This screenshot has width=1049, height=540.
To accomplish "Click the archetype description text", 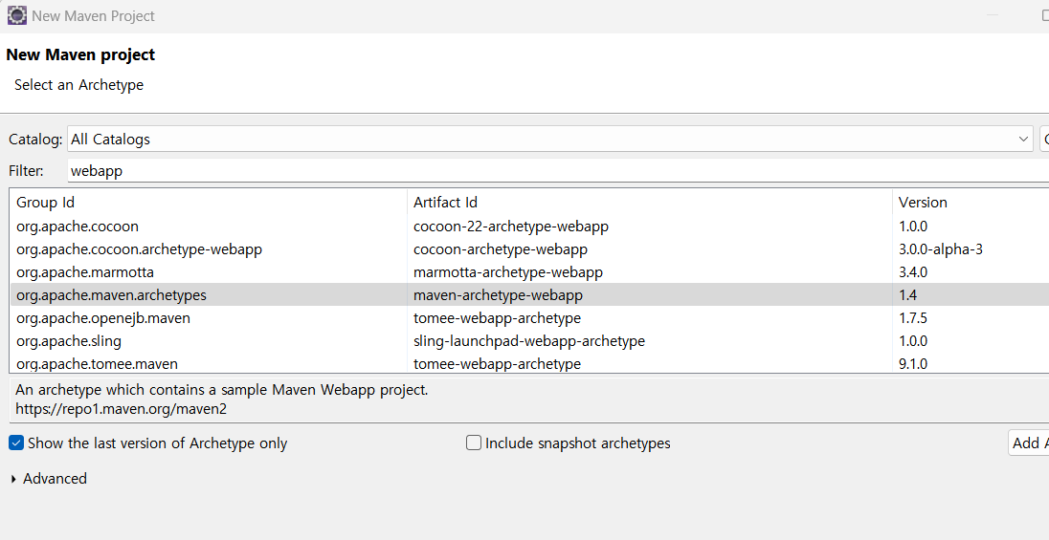I will [x=221, y=390].
